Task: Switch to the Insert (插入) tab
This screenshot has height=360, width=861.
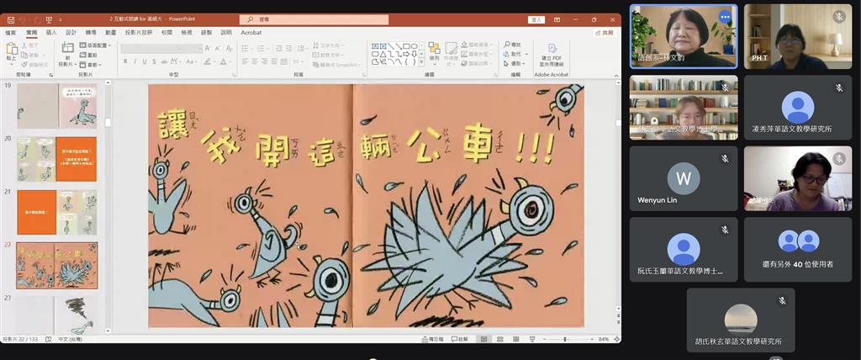Action: point(51,33)
